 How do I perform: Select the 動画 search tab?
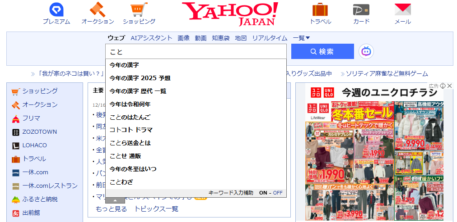(x=201, y=38)
